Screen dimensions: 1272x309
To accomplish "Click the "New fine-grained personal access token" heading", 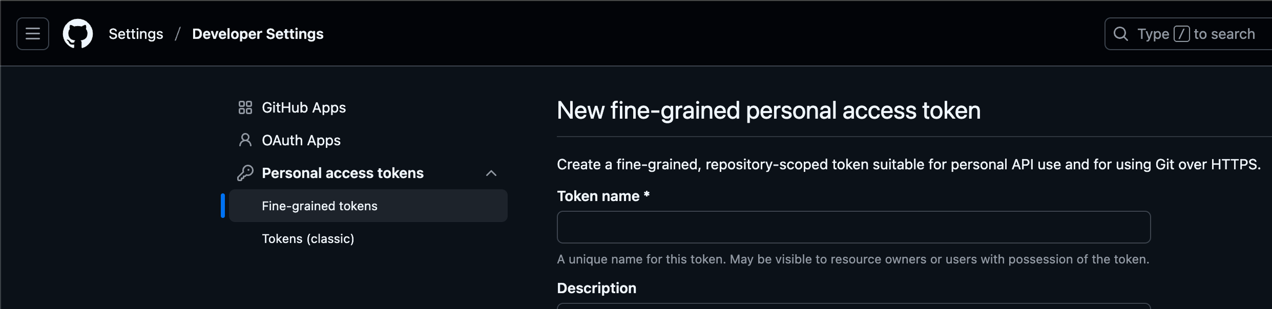I will (768, 111).
